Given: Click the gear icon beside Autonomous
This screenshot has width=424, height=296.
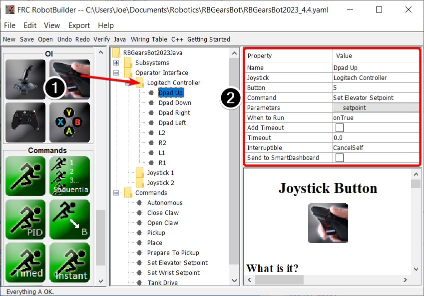Looking at the screenshot, I should point(139,203).
